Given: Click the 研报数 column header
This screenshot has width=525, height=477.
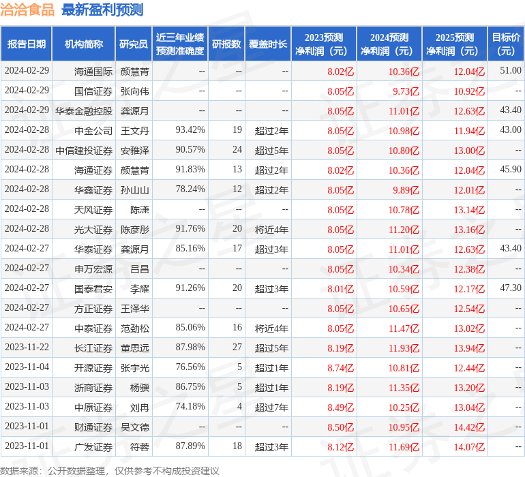Looking at the screenshot, I should [x=226, y=44].
